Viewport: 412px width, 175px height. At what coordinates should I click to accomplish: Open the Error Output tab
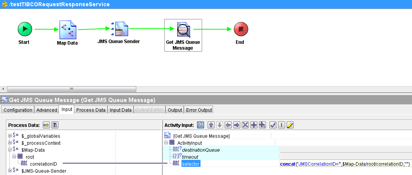[199, 110]
